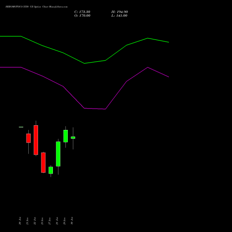This screenshot has width=232, height=232.
Task: Select the tall green candle for the 28th
Action: (58, 154)
